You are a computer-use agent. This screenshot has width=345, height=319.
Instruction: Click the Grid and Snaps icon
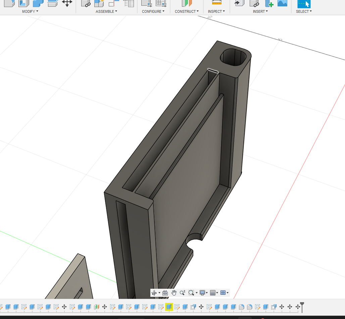212,293
